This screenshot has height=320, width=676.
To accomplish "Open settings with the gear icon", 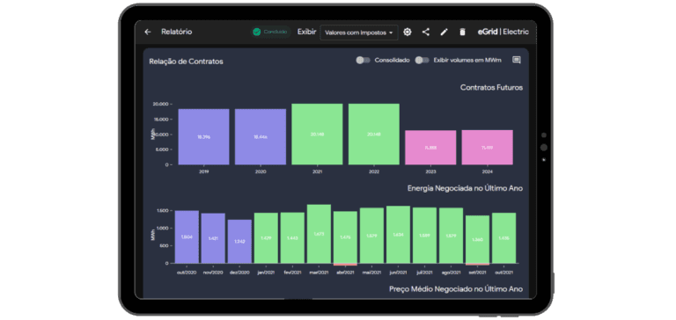I will [x=408, y=32].
